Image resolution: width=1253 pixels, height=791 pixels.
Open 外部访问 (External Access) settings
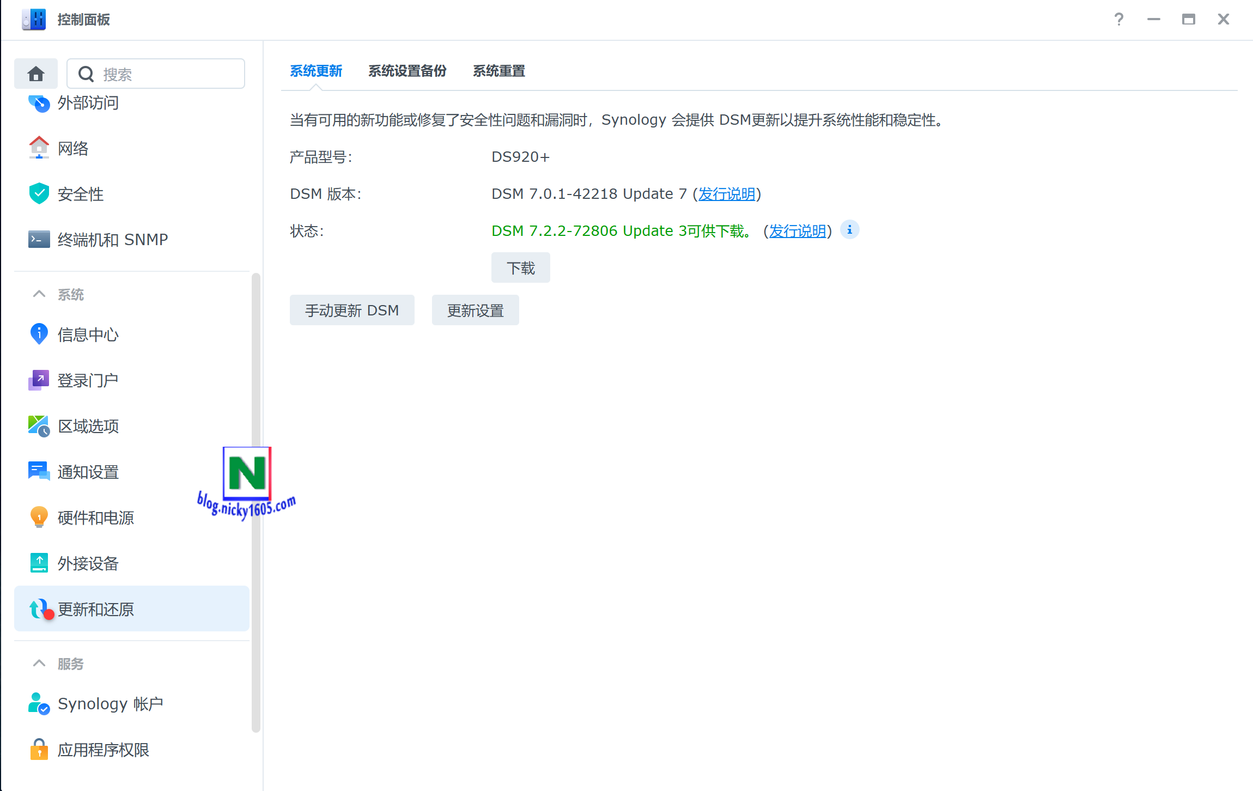[88, 103]
